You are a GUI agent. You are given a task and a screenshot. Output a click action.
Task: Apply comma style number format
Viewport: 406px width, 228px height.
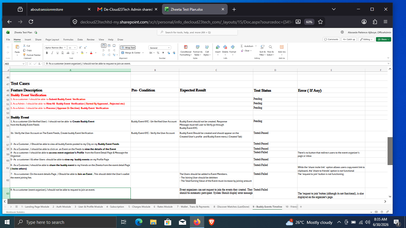click(163, 53)
